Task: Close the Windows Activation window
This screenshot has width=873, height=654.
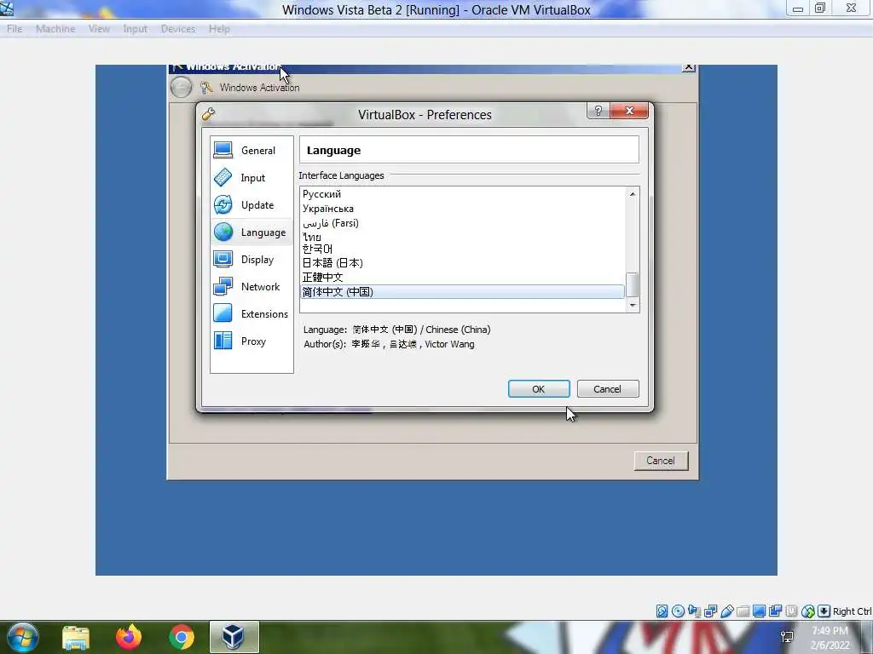Action: (x=689, y=67)
